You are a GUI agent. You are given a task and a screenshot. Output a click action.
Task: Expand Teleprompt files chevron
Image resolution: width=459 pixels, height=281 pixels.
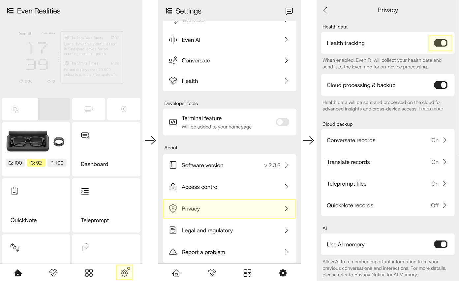tap(445, 184)
